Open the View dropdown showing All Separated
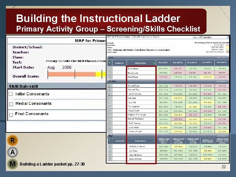The height and width of the screenshot is (177, 236). (214, 37)
